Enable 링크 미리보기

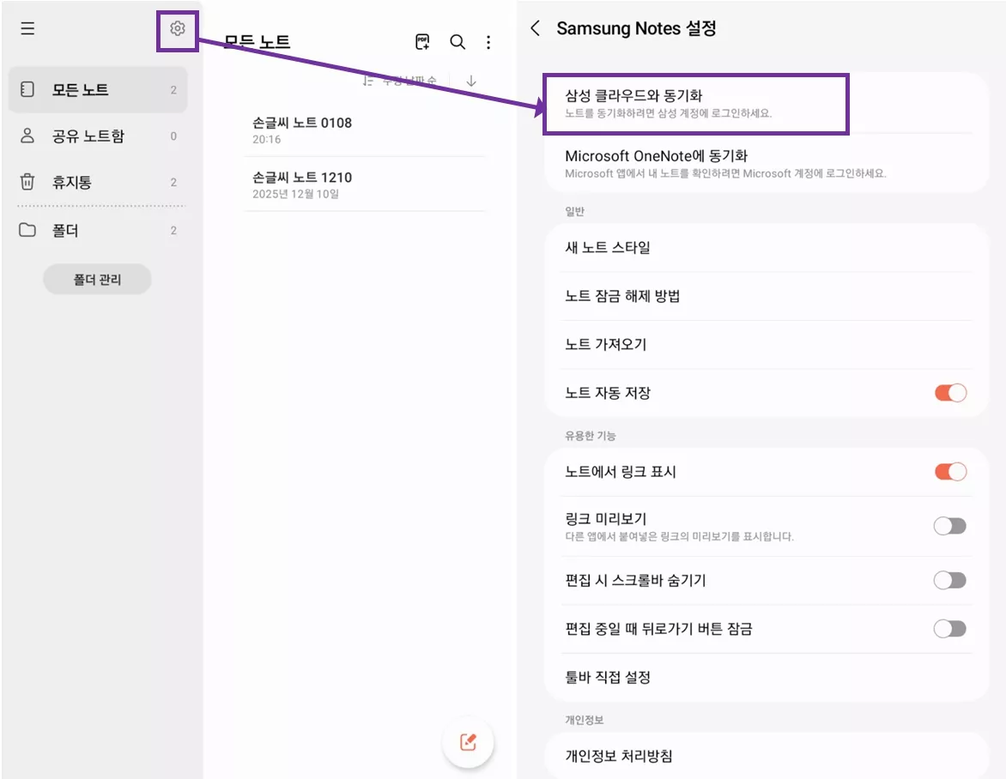pos(949,525)
